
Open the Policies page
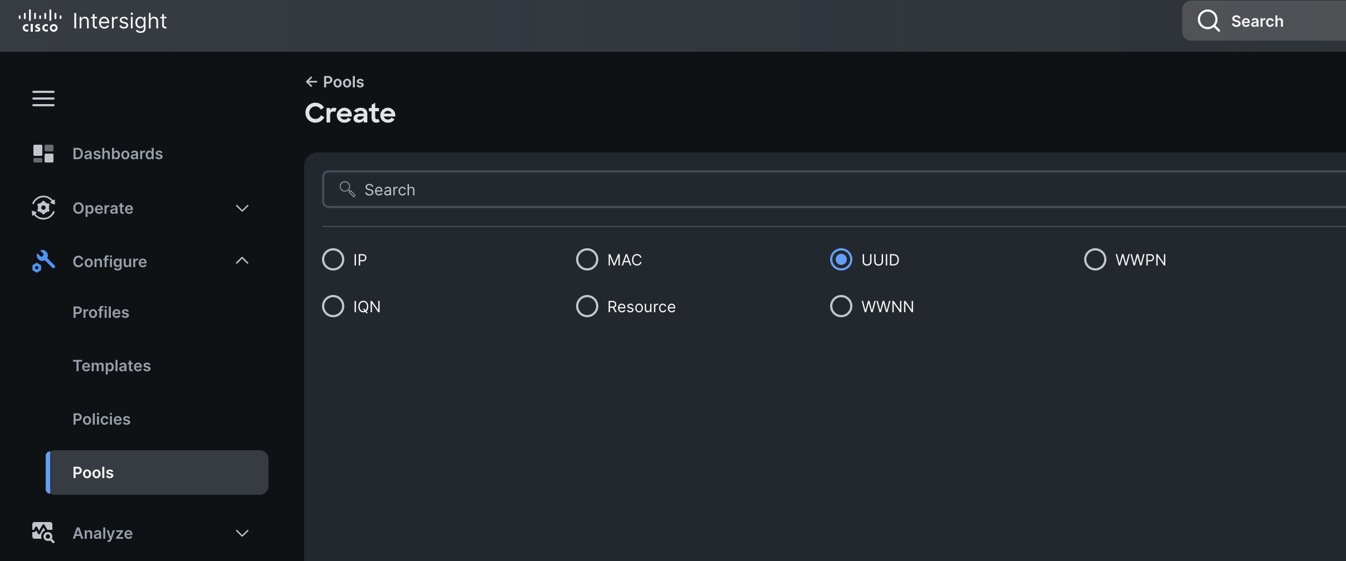click(101, 419)
